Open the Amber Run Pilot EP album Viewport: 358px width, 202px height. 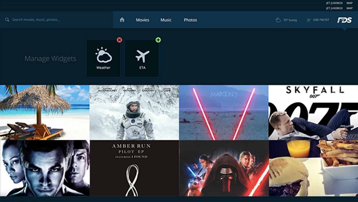pos(134,168)
